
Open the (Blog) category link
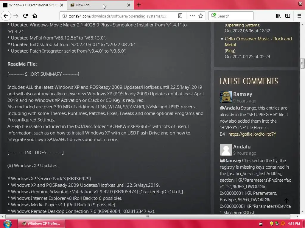click(x=230, y=50)
